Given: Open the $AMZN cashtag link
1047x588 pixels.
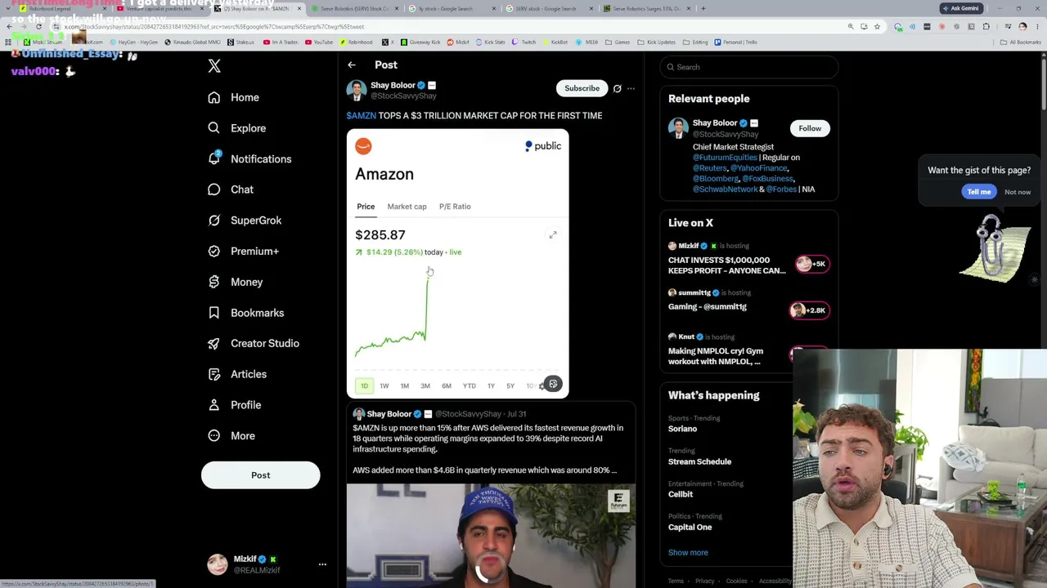Looking at the screenshot, I should click(362, 116).
